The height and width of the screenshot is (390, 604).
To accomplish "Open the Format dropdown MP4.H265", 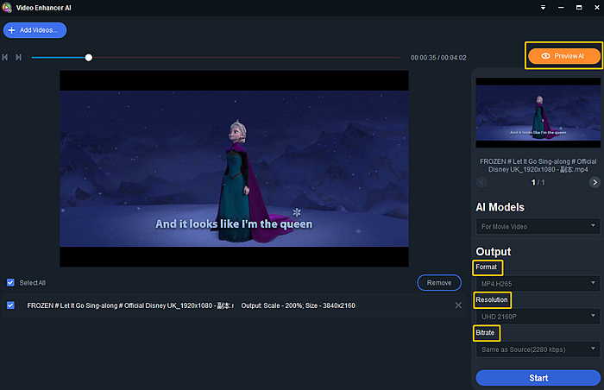I will [x=538, y=284].
